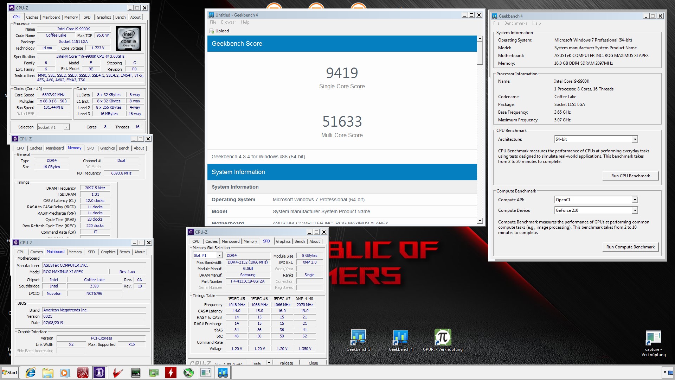
Task: Click Run CPU Benchmark button
Action: click(630, 176)
